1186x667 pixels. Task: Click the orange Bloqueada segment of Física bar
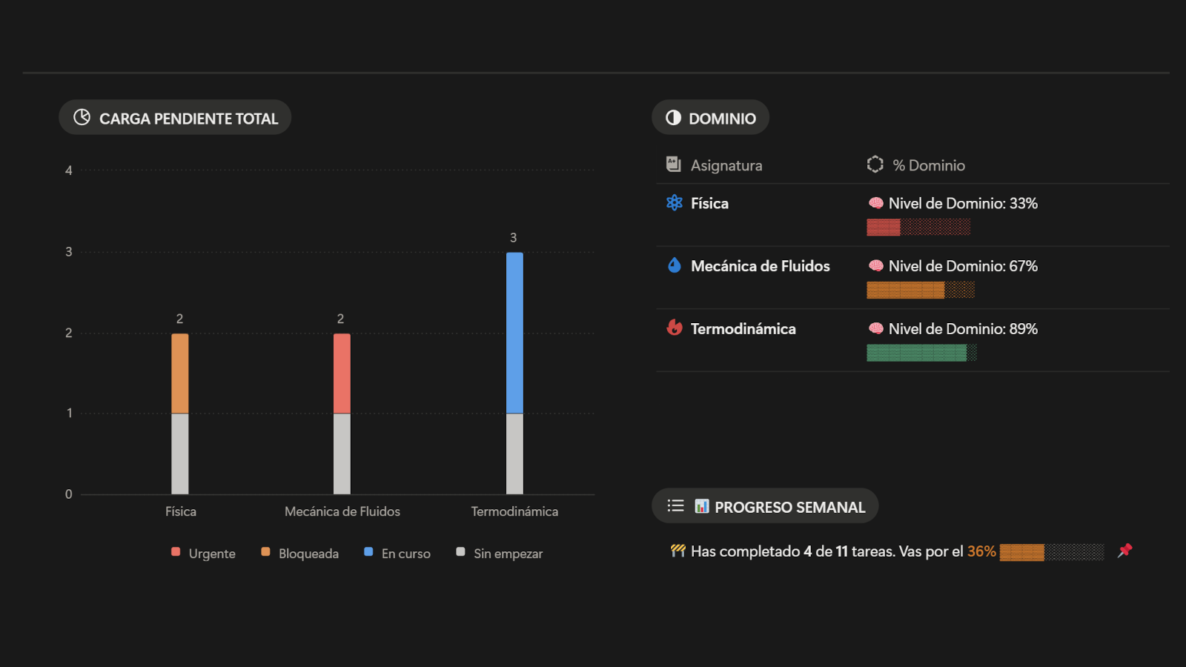coord(180,374)
